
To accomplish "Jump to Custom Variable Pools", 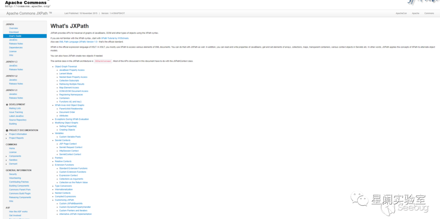I will click(70, 137).
